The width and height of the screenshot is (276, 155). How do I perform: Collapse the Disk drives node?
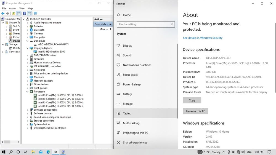click(27, 41)
